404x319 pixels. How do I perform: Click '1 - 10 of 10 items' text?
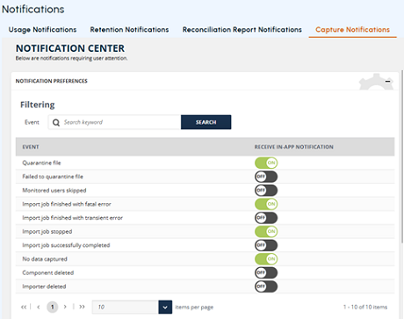coord(365,307)
